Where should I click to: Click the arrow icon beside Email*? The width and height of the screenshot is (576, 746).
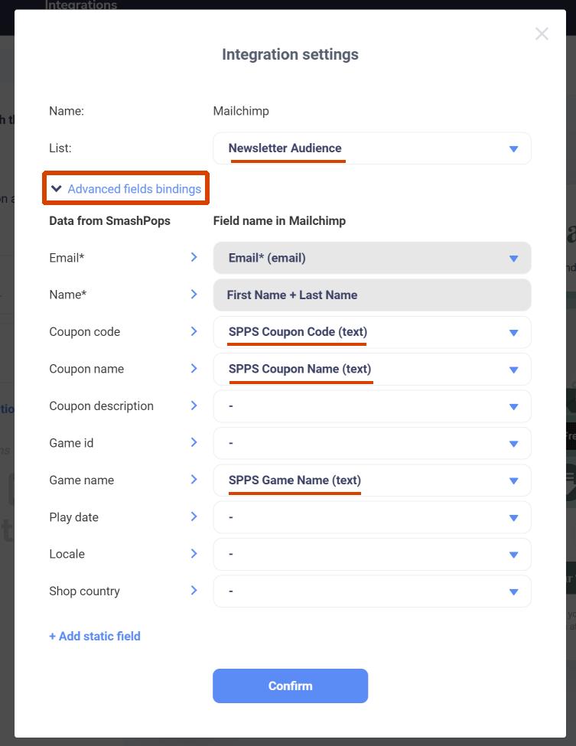pyautogui.click(x=194, y=257)
